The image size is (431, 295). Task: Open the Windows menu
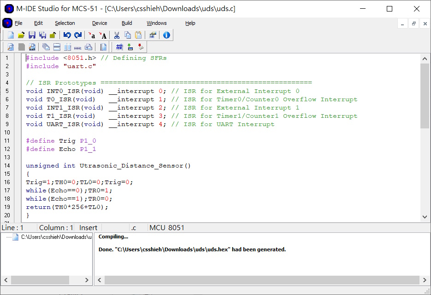156,23
